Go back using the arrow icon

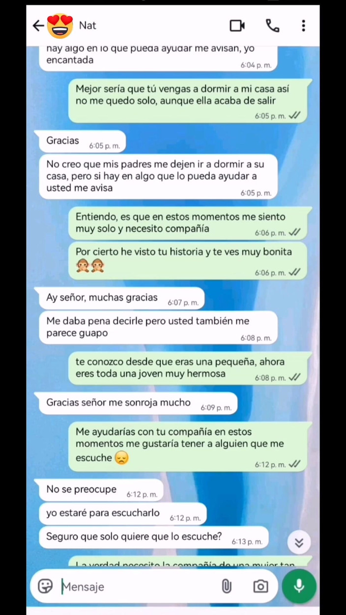[x=38, y=26]
